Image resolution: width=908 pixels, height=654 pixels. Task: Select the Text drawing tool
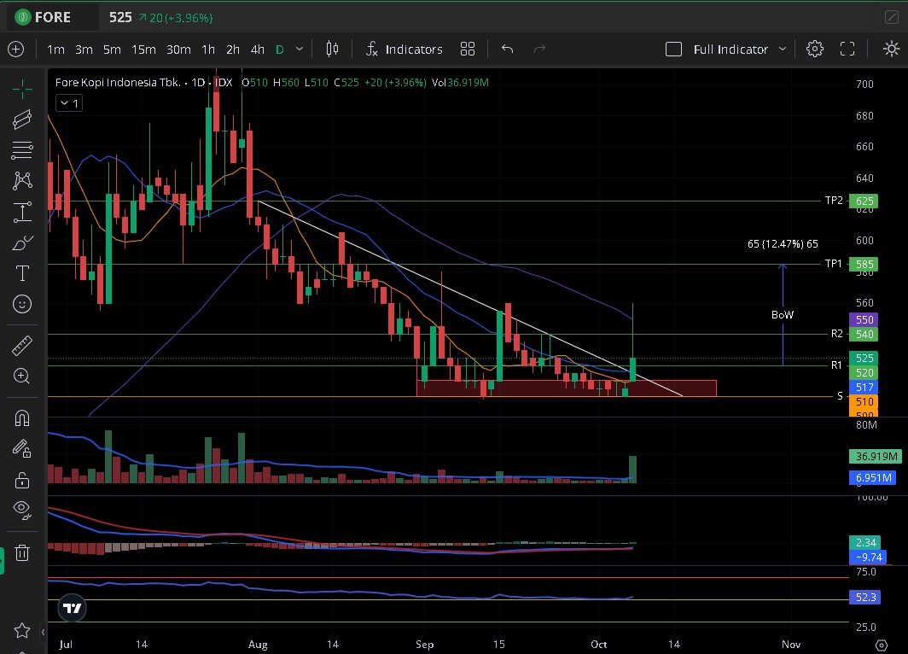pos(22,273)
